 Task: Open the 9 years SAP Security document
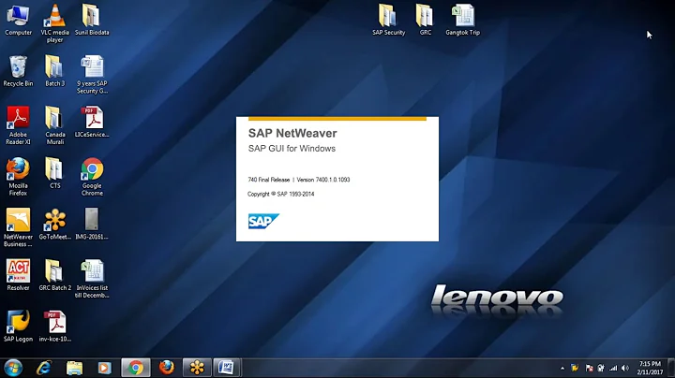pyautogui.click(x=92, y=75)
